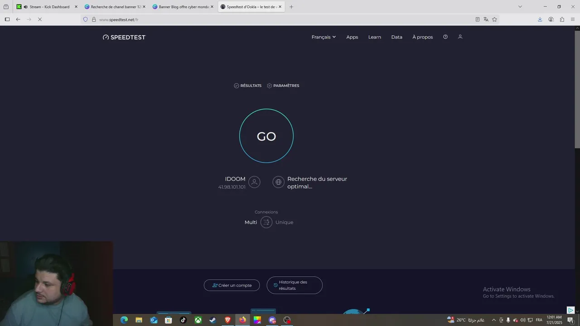Viewport: 580px width, 326px height.
Task: Open Brave browser from taskbar
Action: point(227,320)
